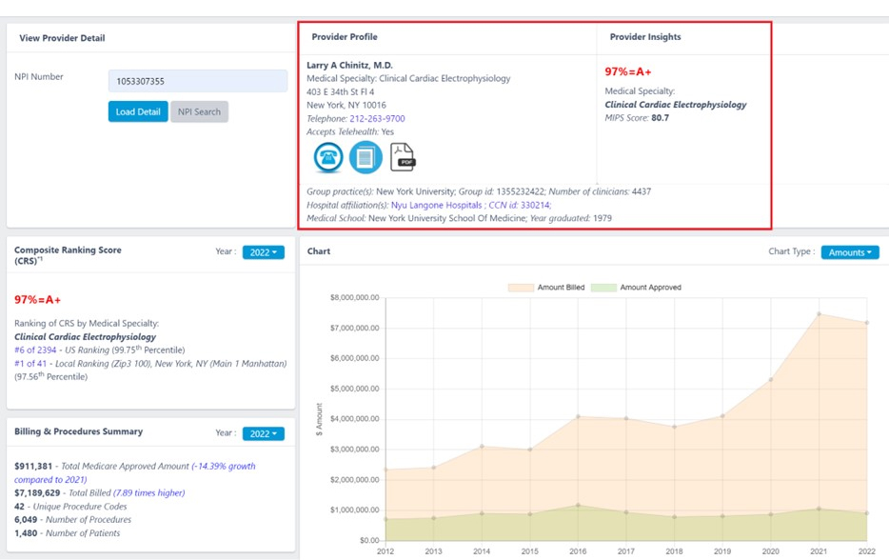
Task: Click the 2021 peak point on the chart
Action: [818, 312]
